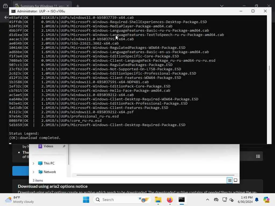Screen dimensions: 275x206
Task: Open the muted volume tray icon
Action: pyautogui.click(x=231, y=200)
